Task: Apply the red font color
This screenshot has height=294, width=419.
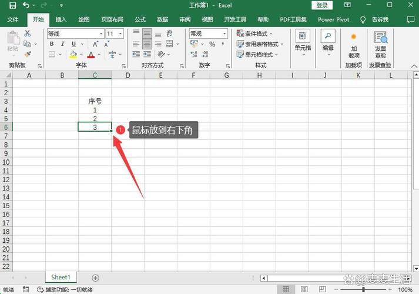Action: coord(91,55)
